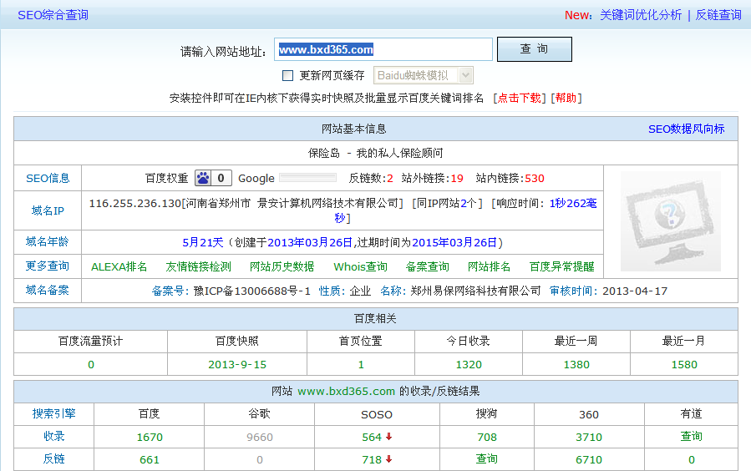Image resolution: width=751 pixels, height=471 pixels.
Task: Click the 更多查询 row label
Action: point(48,266)
